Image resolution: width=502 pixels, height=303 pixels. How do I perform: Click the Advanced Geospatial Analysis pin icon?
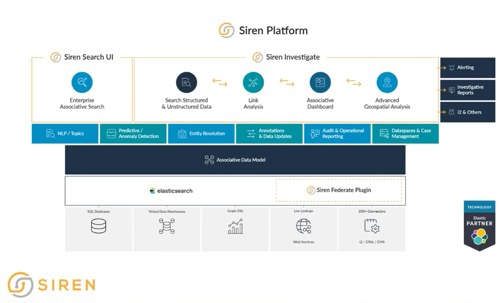coord(387,82)
